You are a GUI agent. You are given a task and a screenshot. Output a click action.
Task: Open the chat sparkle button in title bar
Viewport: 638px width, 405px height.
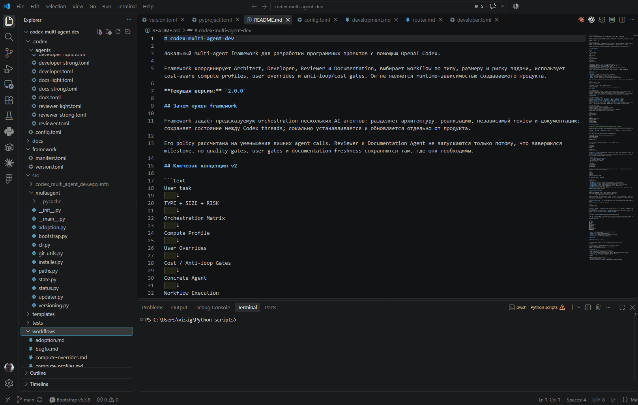coord(493,6)
